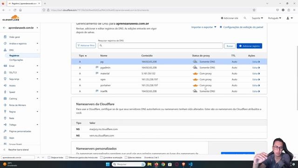The image size is (298, 168).
Task: Select Registros under DNS
Action: pyautogui.click(x=14, y=56)
